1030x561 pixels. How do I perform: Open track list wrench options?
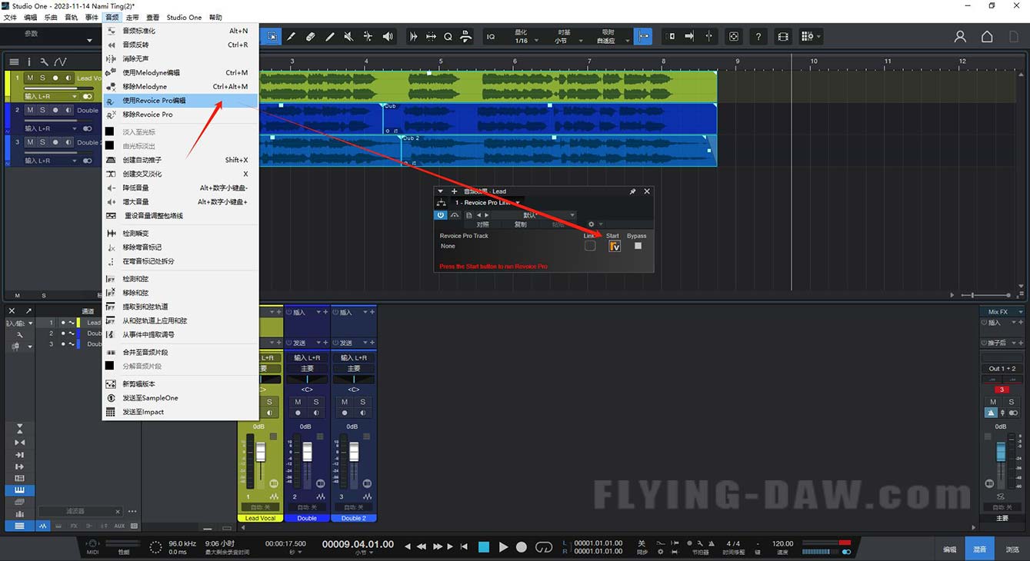(x=44, y=61)
